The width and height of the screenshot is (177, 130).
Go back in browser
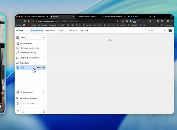click(x=17, y=21)
